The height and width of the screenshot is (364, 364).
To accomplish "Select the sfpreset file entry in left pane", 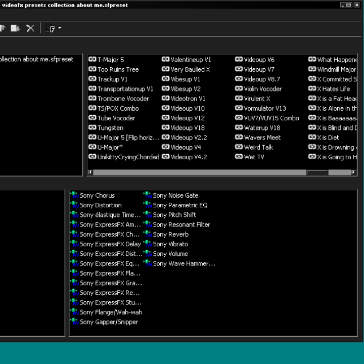I will [36, 59].
